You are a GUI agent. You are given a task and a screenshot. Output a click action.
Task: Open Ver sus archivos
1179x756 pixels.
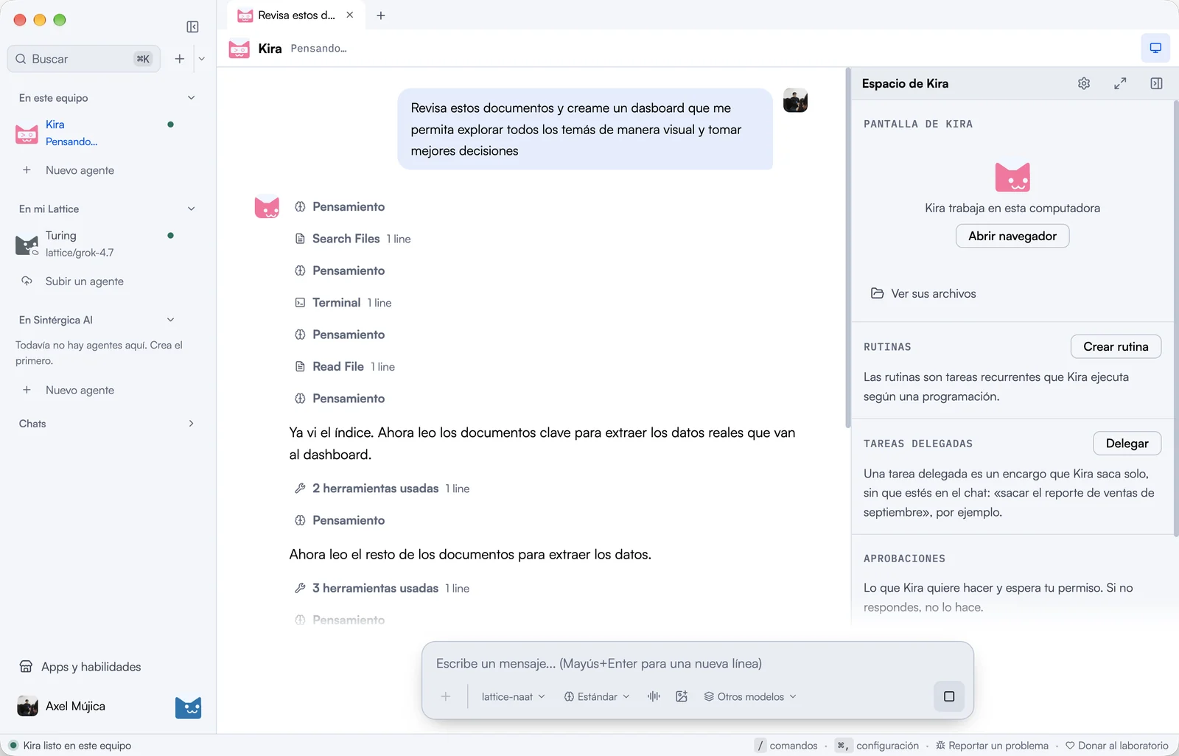click(924, 293)
